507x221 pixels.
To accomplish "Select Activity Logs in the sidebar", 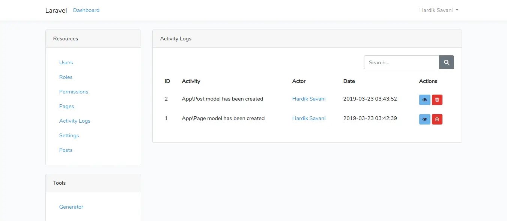I will click(x=75, y=121).
